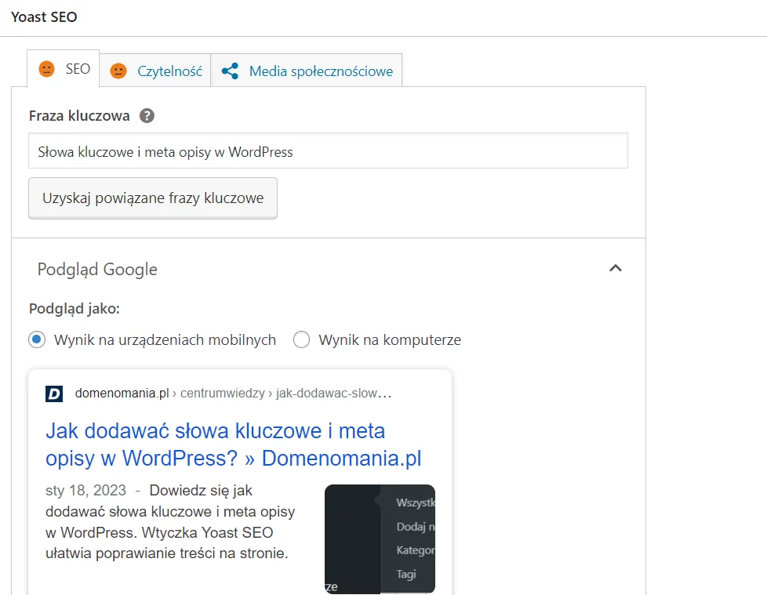Click Uzyskaj powiązane frazy kluczowe button
Viewport: 767px width, 595px height.
(x=153, y=198)
